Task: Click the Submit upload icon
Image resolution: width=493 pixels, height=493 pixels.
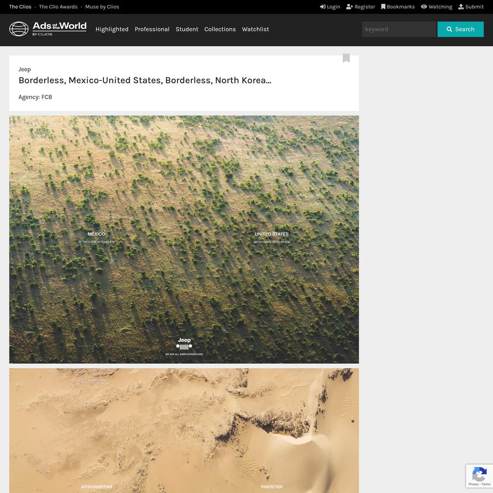Action: 461,6
